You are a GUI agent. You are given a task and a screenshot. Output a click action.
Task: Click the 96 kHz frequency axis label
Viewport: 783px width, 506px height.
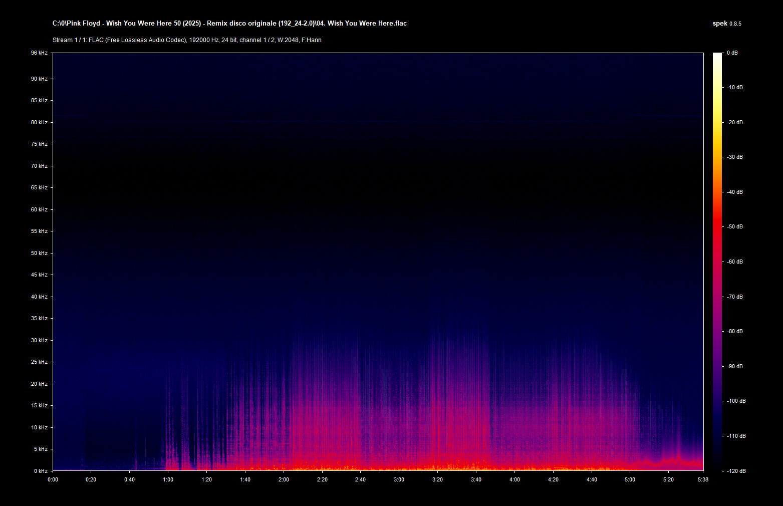39,53
